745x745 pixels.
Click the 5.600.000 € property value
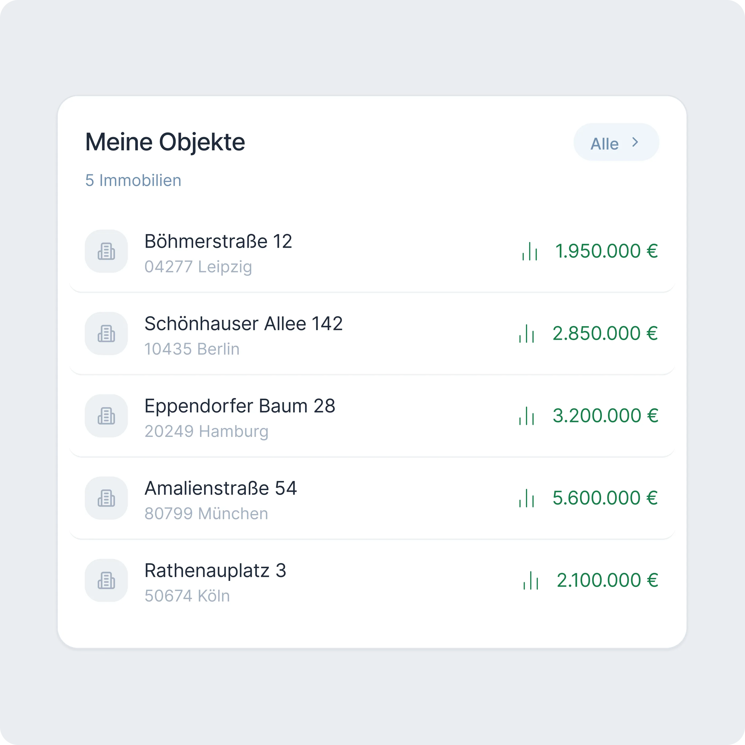point(605,498)
